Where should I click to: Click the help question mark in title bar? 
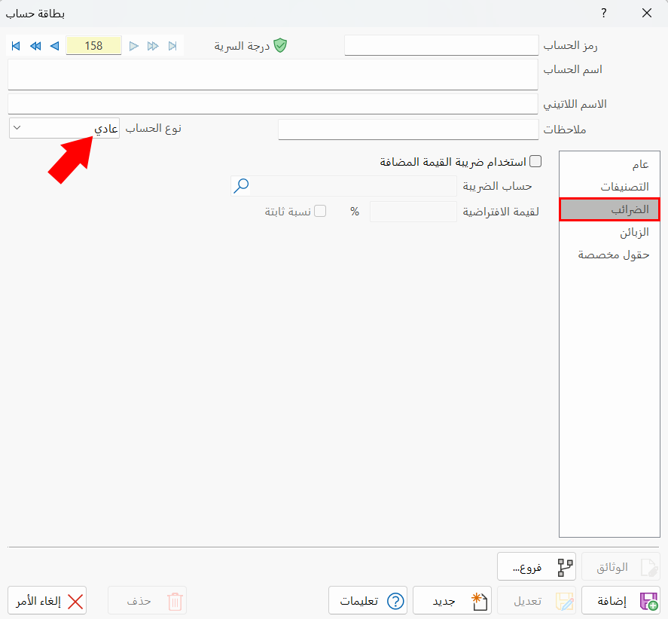click(x=603, y=14)
